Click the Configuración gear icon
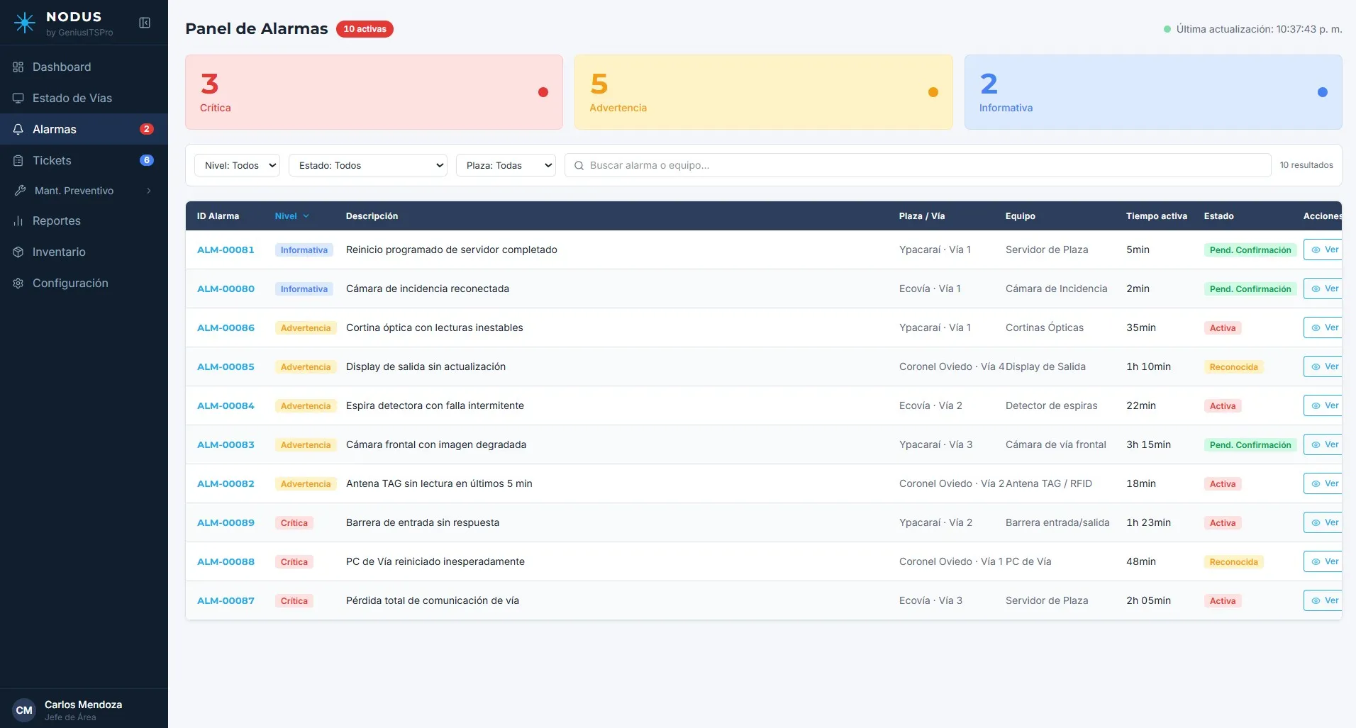The height and width of the screenshot is (728, 1356). (x=18, y=283)
